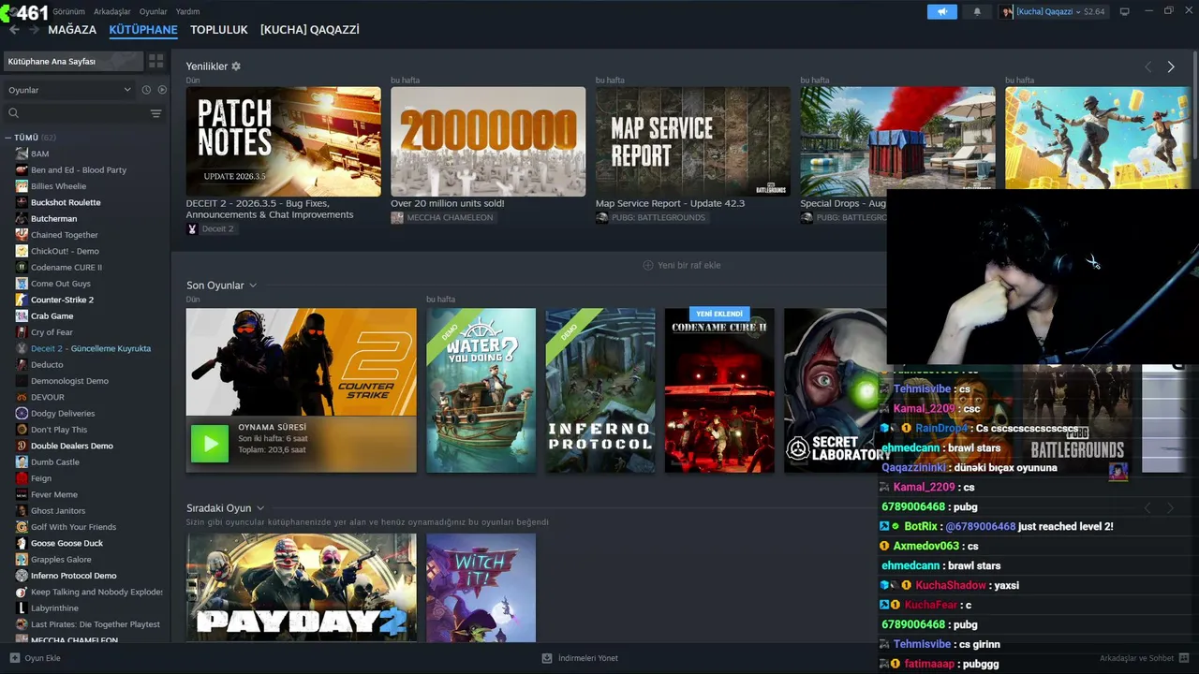The width and height of the screenshot is (1199, 674).
Task: Select the KÜTÜPHANE tab
Action: (x=143, y=30)
